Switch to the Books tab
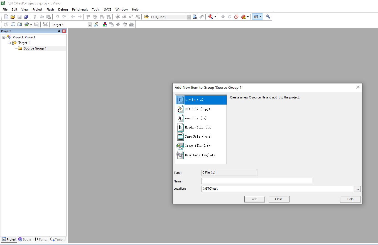Viewport: 378px width, 245px height. pos(25,239)
